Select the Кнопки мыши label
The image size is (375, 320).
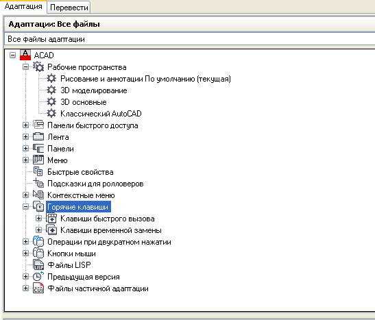click(71, 254)
